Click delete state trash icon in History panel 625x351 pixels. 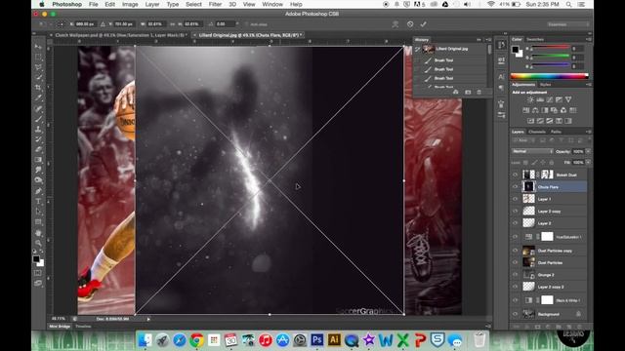(x=479, y=92)
